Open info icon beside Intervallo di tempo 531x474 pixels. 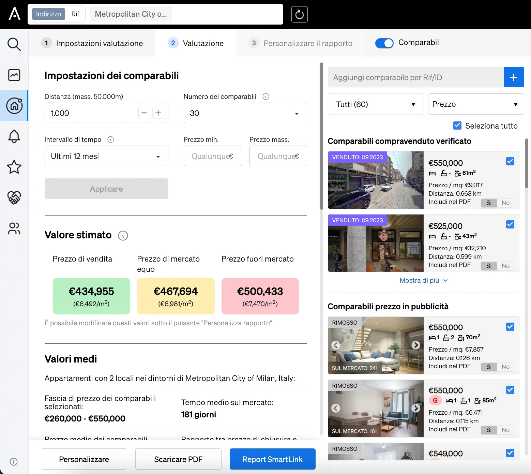coord(111,139)
